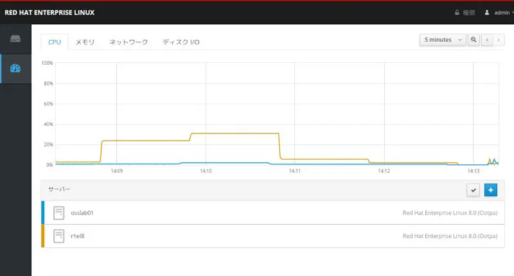This screenshot has width=514, height=276.
Task: Open the rhel8 server row
Action: click(x=272, y=236)
